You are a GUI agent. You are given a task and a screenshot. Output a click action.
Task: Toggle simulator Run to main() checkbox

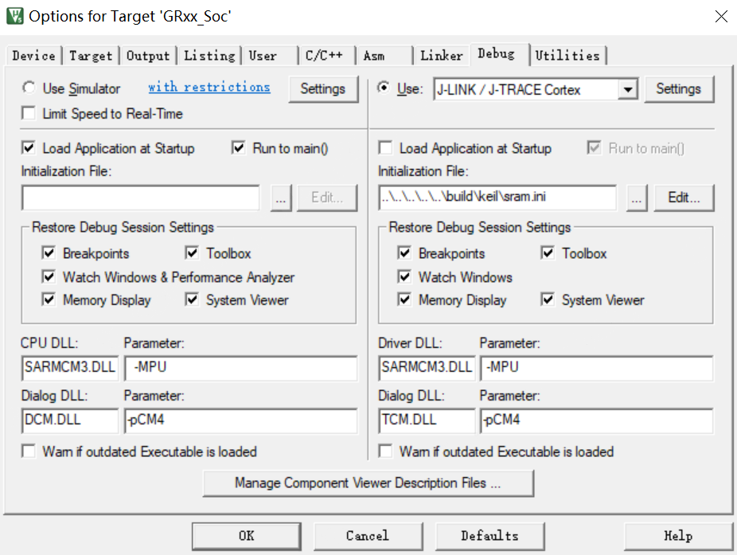click(x=238, y=148)
